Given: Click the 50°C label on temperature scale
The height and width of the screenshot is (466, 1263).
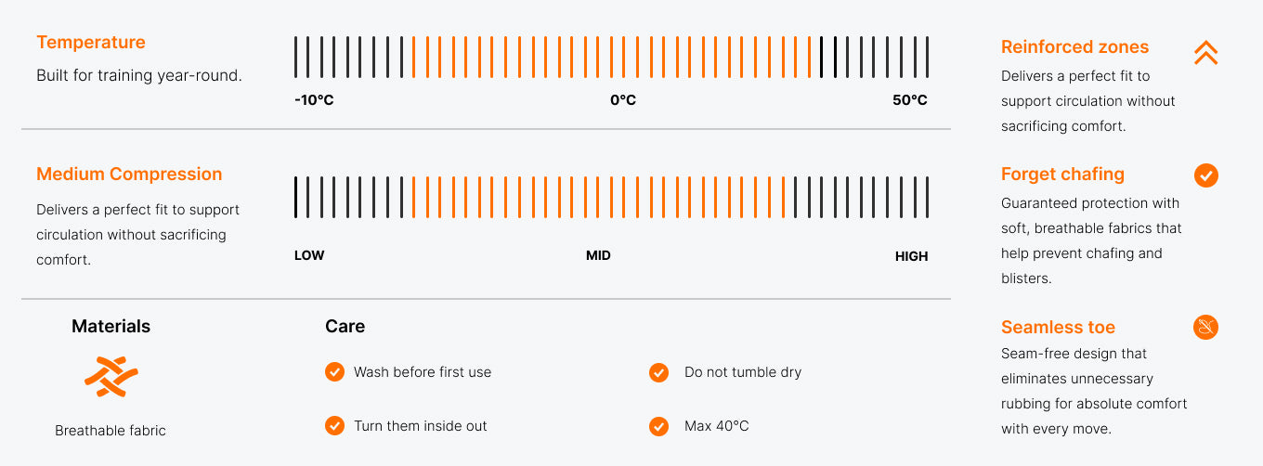Looking at the screenshot, I should click(x=910, y=100).
